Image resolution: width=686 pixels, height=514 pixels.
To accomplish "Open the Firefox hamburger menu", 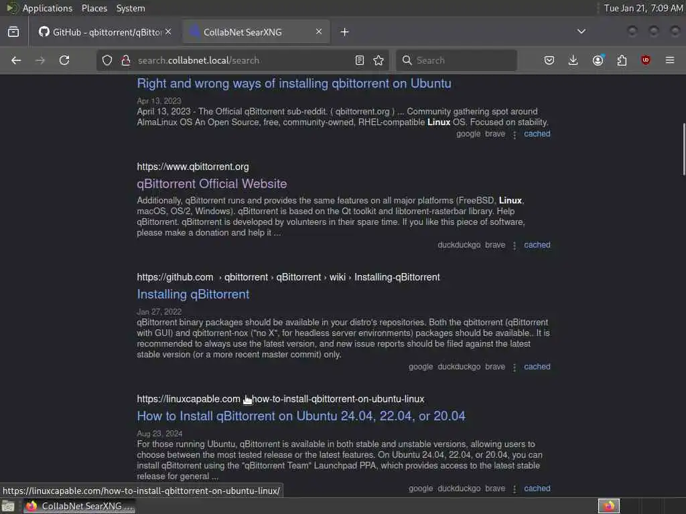I will [670, 60].
